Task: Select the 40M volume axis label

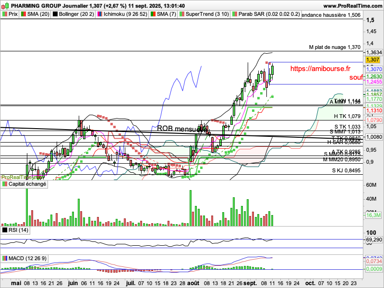Action: (371, 199)
